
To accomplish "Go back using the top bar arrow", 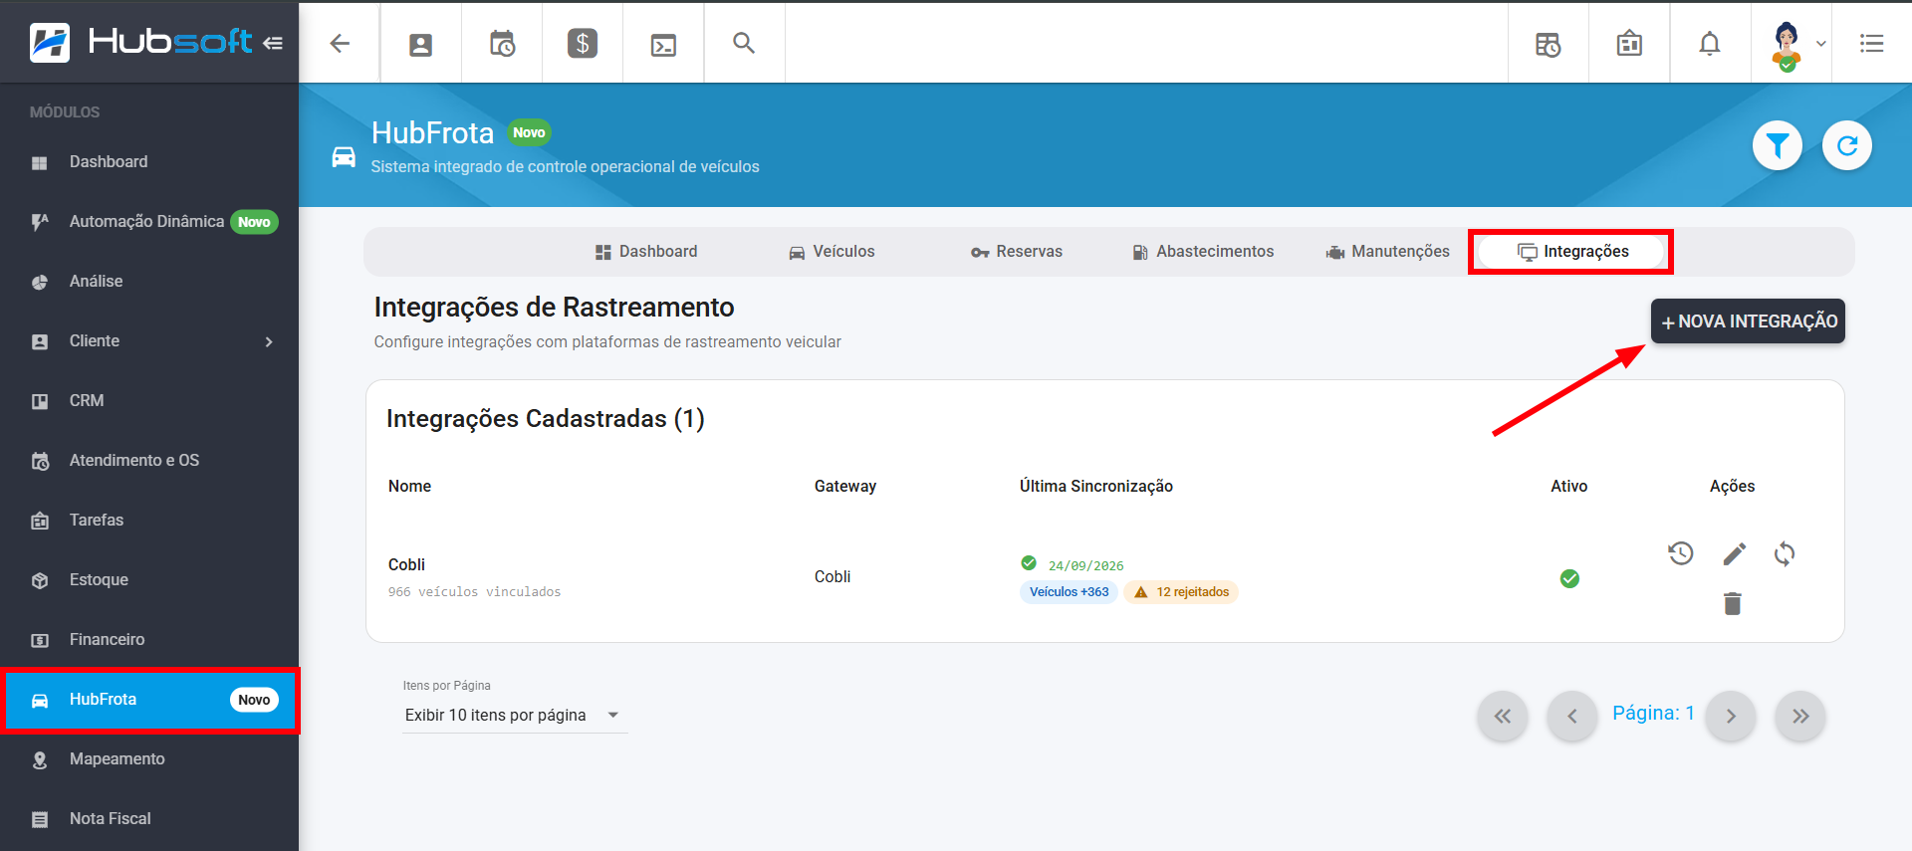I will [340, 43].
